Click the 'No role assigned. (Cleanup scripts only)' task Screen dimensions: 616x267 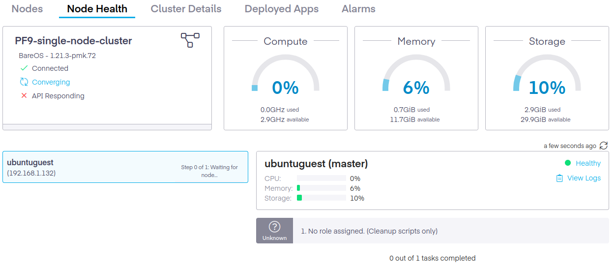pos(369,231)
